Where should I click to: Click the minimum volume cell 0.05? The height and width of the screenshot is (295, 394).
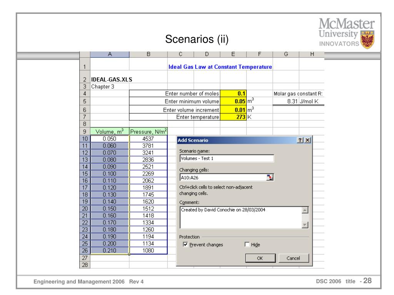pos(234,101)
